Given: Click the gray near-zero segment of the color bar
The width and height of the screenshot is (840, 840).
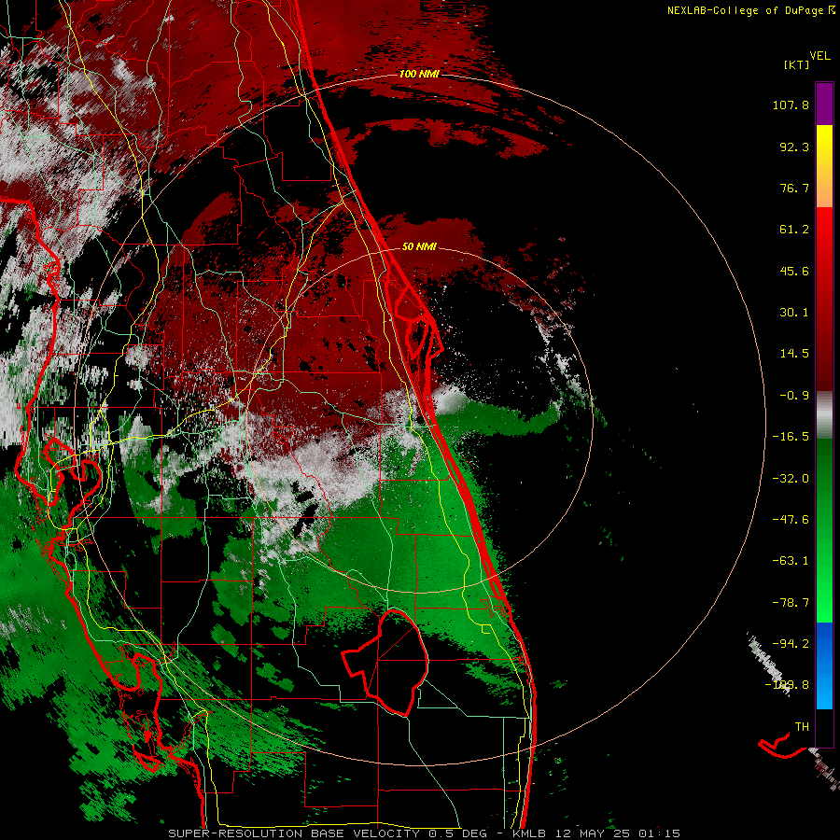Looking at the screenshot, I should pos(824,415).
